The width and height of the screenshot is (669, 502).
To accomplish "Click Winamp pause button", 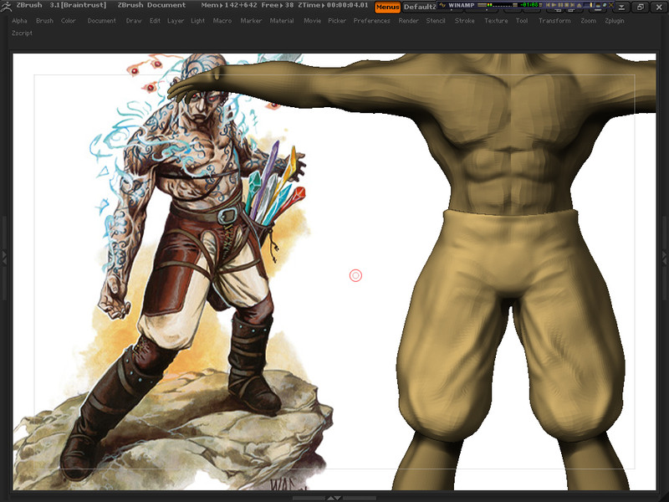I will [560, 5].
